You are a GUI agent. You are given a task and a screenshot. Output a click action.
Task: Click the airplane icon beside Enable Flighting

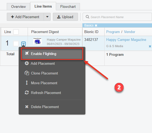(27, 53)
